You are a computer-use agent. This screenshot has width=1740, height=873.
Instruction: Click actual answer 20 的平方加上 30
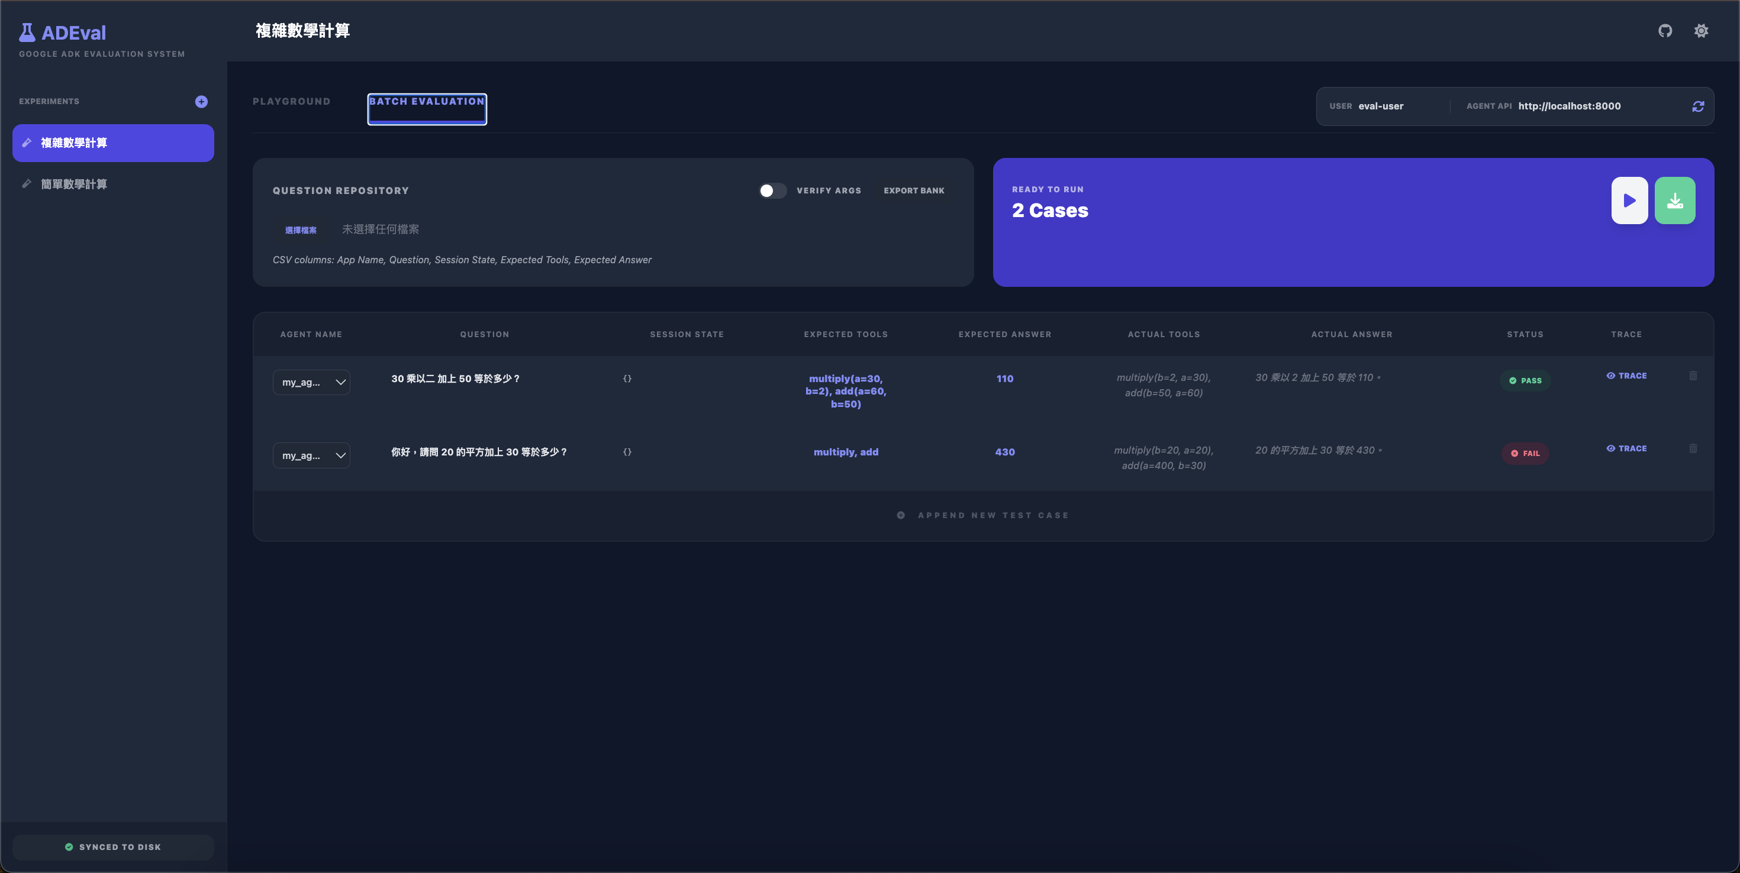1319,450
